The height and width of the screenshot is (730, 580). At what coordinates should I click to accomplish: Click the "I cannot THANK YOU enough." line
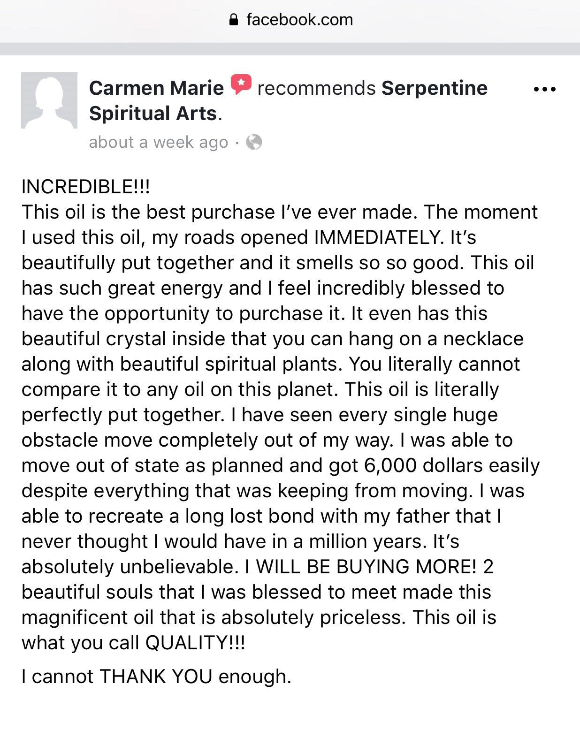click(x=156, y=677)
